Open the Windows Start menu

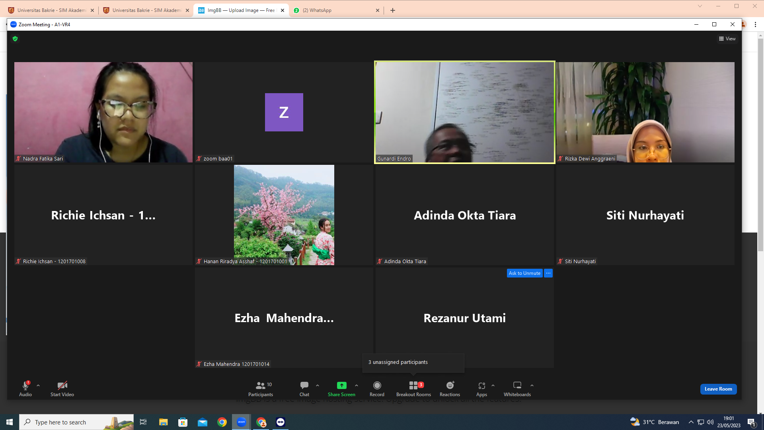[x=10, y=422]
